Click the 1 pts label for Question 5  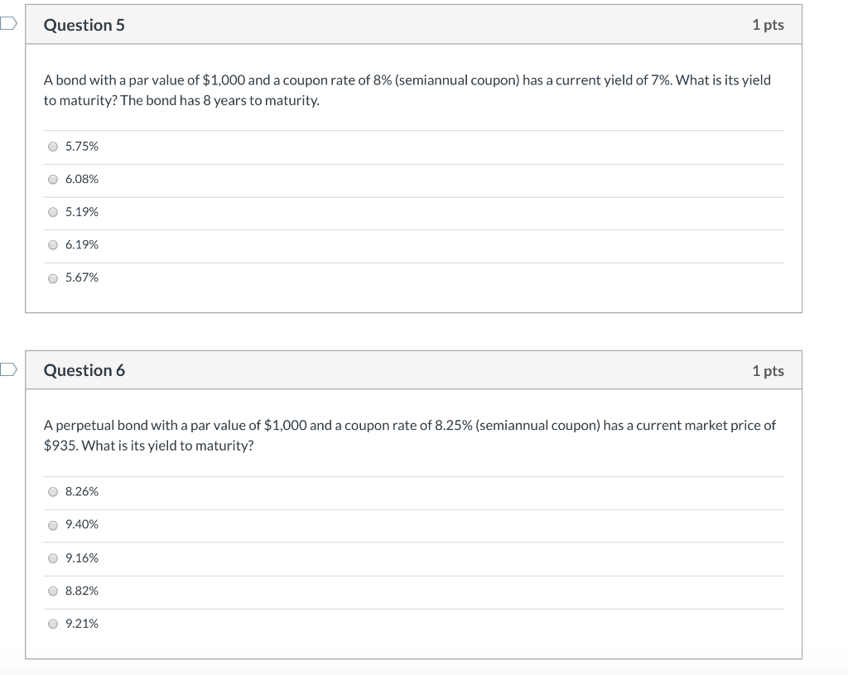tap(768, 25)
